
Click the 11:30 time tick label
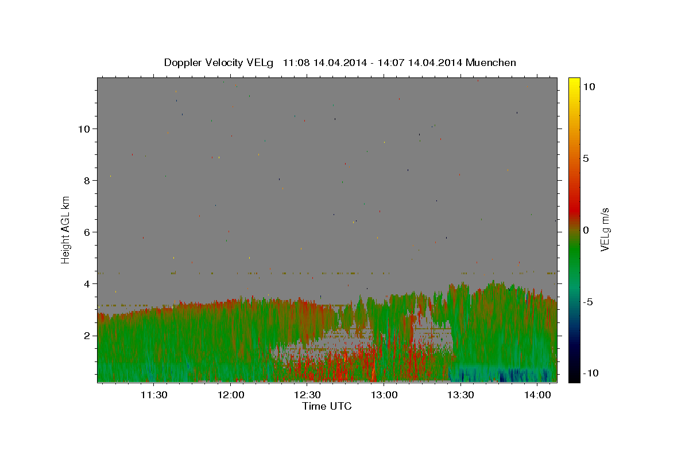(154, 395)
